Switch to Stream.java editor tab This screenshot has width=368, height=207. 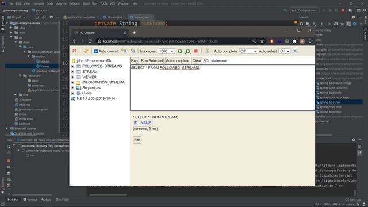pos(113,17)
